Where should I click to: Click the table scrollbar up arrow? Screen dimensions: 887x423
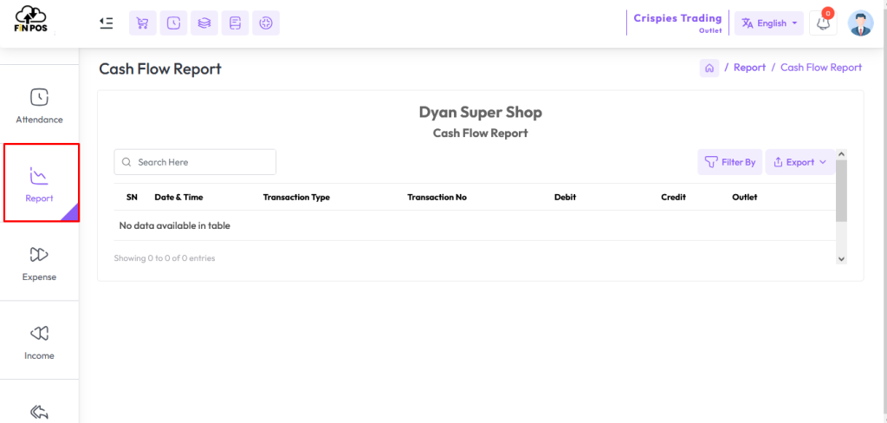[841, 154]
